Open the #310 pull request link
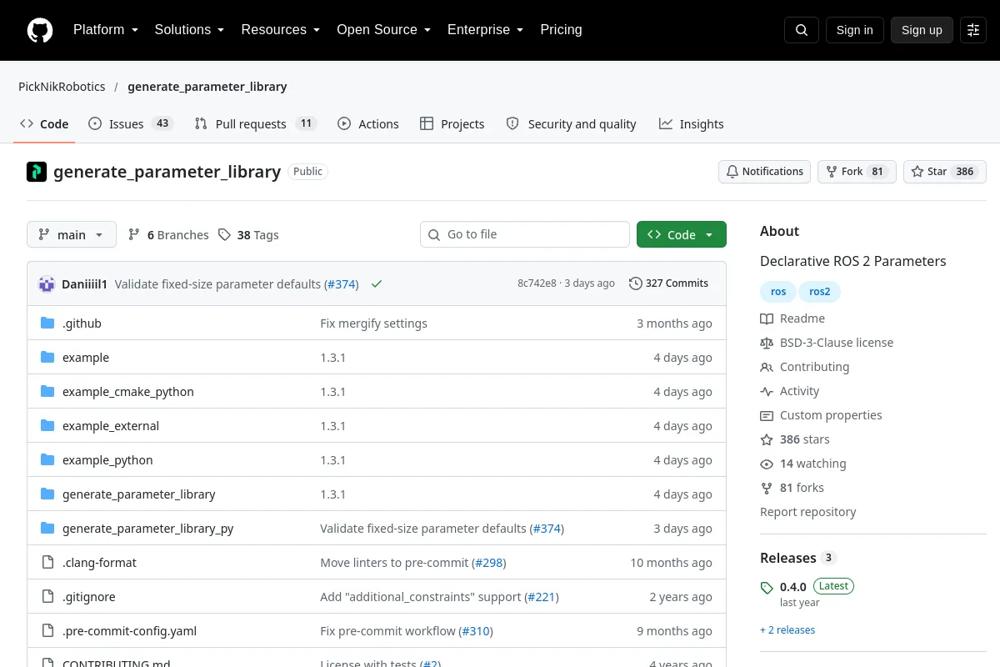The height and width of the screenshot is (667, 1000). (475, 631)
